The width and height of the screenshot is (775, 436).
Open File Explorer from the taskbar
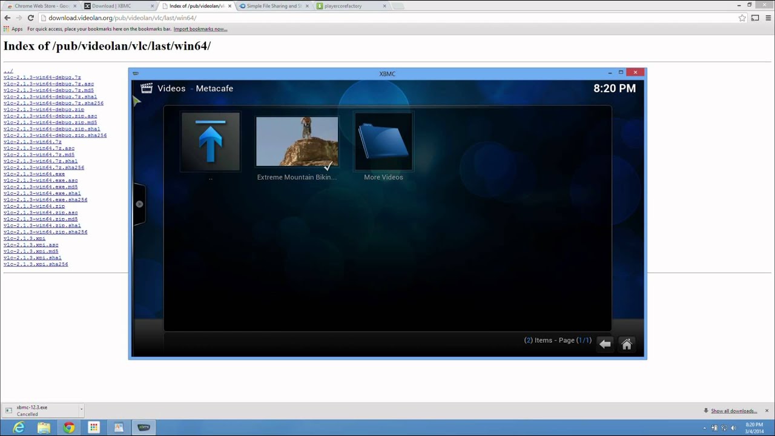click(x=44, y=428)
